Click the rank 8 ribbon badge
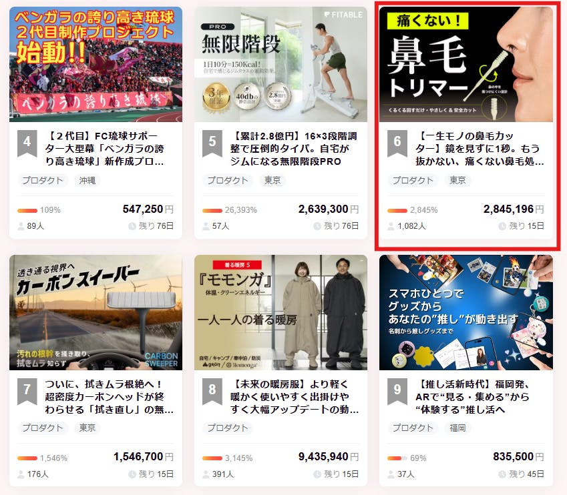 (212, 392)
